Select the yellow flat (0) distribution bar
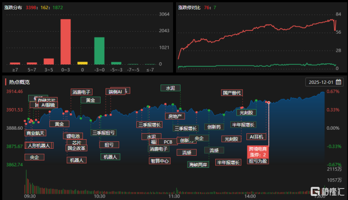Screen dimensions: 348x200 pos(82,63)
